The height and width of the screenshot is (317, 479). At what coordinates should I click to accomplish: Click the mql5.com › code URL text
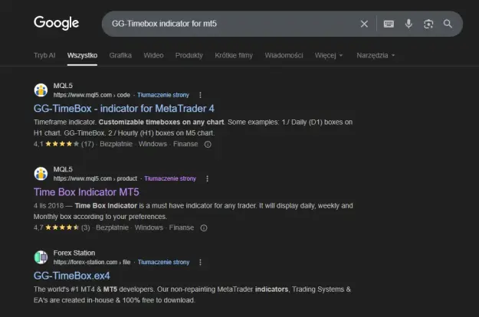(x=92, y=95)
